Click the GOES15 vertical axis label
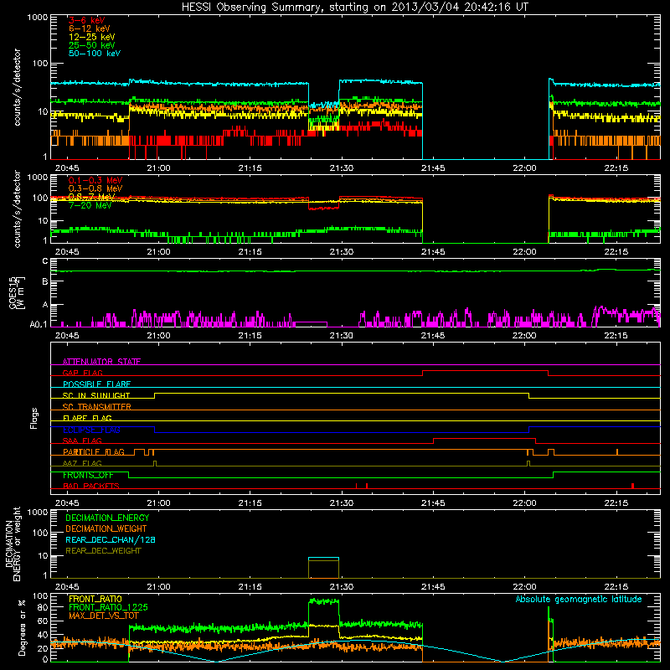Screen dimensions: 670x670 [17, 292]
